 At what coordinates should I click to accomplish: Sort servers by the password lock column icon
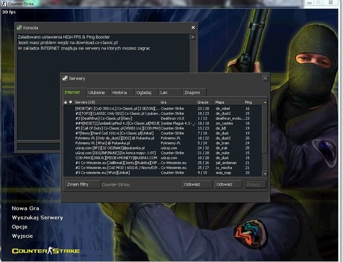(65, 102)
